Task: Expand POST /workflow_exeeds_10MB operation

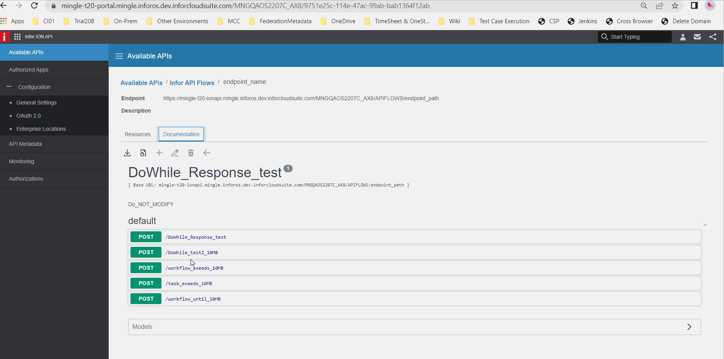Action: tap(415, 268)
